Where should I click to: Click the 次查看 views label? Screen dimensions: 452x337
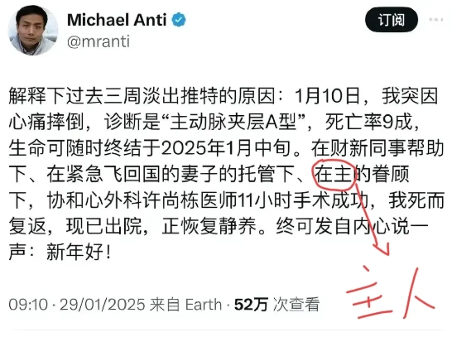[296, 305]
